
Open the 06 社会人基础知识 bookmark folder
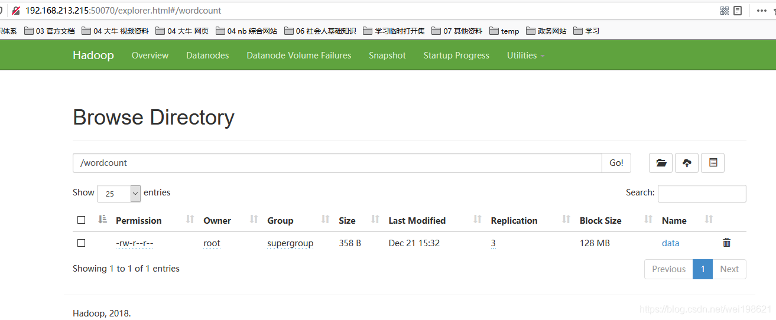point(320,31)
